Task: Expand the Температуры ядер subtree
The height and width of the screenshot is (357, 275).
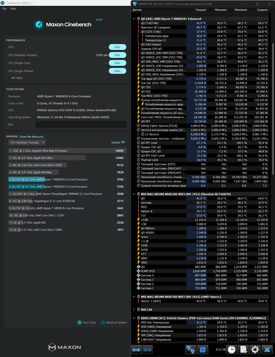Action: click(138, 36)
